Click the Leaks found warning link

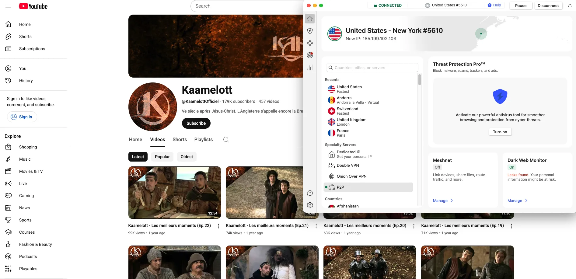[518, 175]
